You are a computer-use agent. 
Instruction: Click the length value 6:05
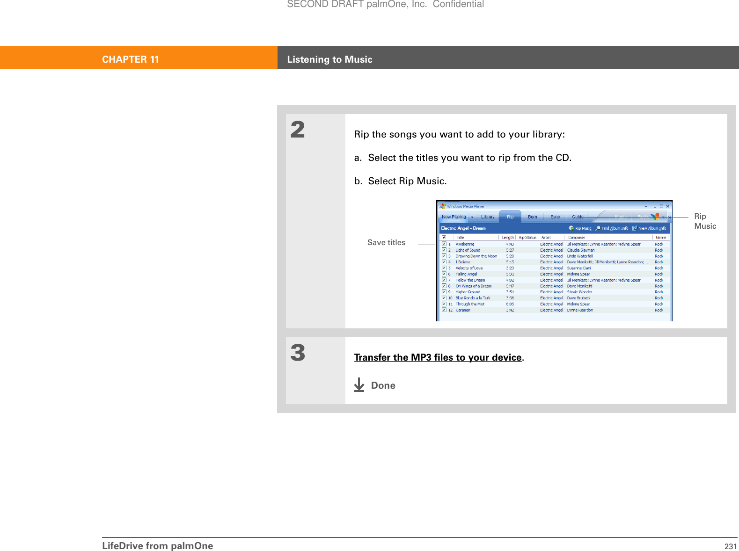(x=510, y=304)
